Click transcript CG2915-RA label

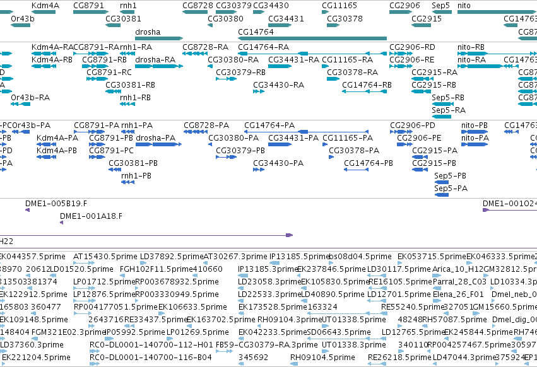coord(434,73)
